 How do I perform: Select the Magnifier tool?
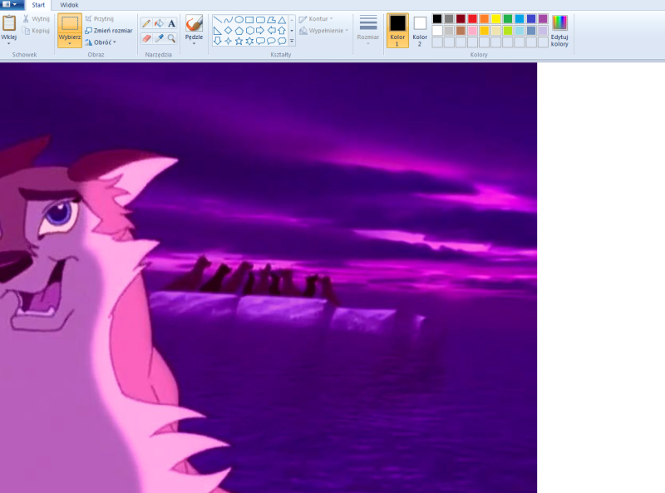coord(171,38)
